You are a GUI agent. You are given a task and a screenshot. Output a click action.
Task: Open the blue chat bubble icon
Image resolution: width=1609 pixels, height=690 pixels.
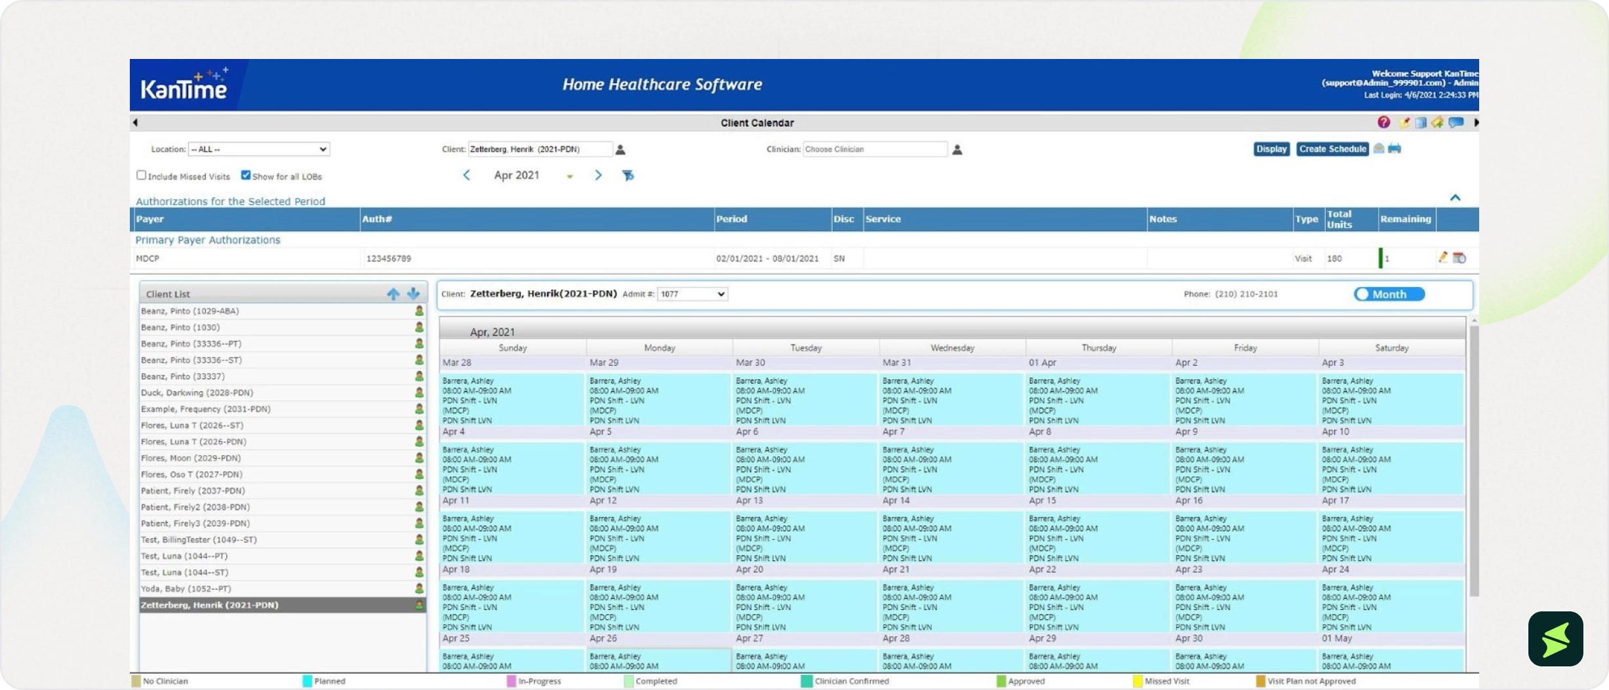[1456, 123]
